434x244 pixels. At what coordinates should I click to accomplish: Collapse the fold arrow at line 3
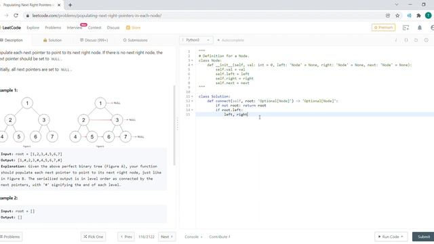(193, 60)
